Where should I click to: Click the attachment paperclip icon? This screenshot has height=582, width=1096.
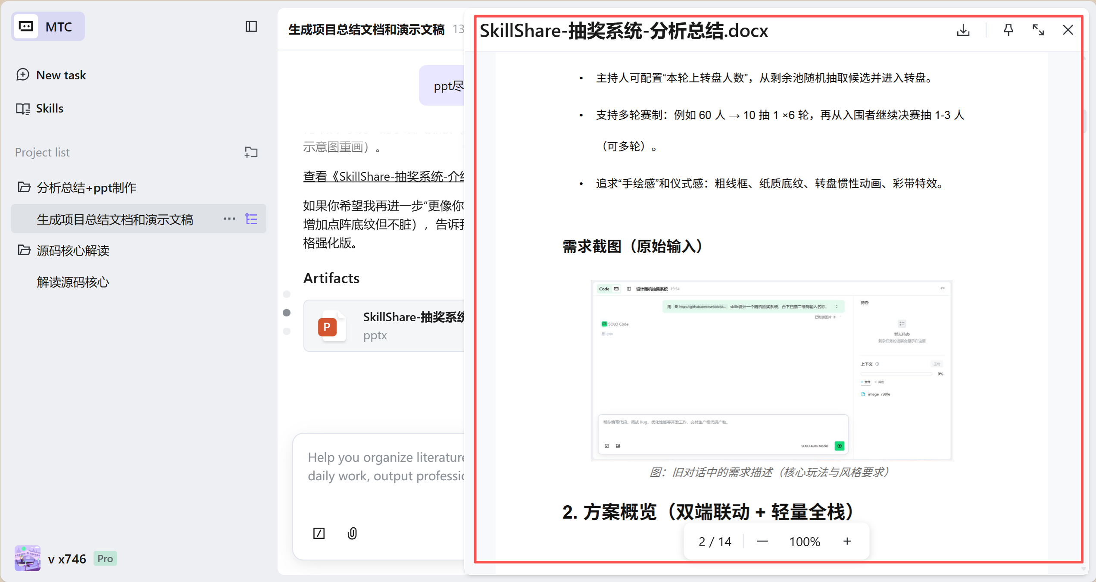352,533
